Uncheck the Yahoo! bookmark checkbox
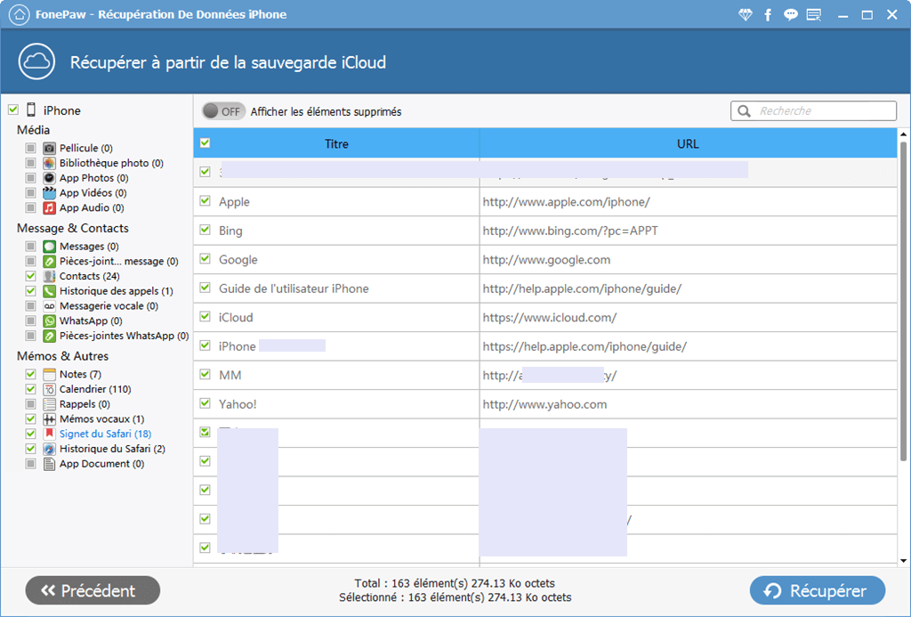Viewport: 911px width, 617px height. pyautogui.click(x=206, y=403)
